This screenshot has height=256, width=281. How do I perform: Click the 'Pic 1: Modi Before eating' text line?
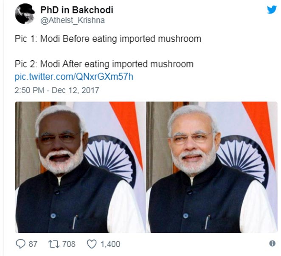108,39
